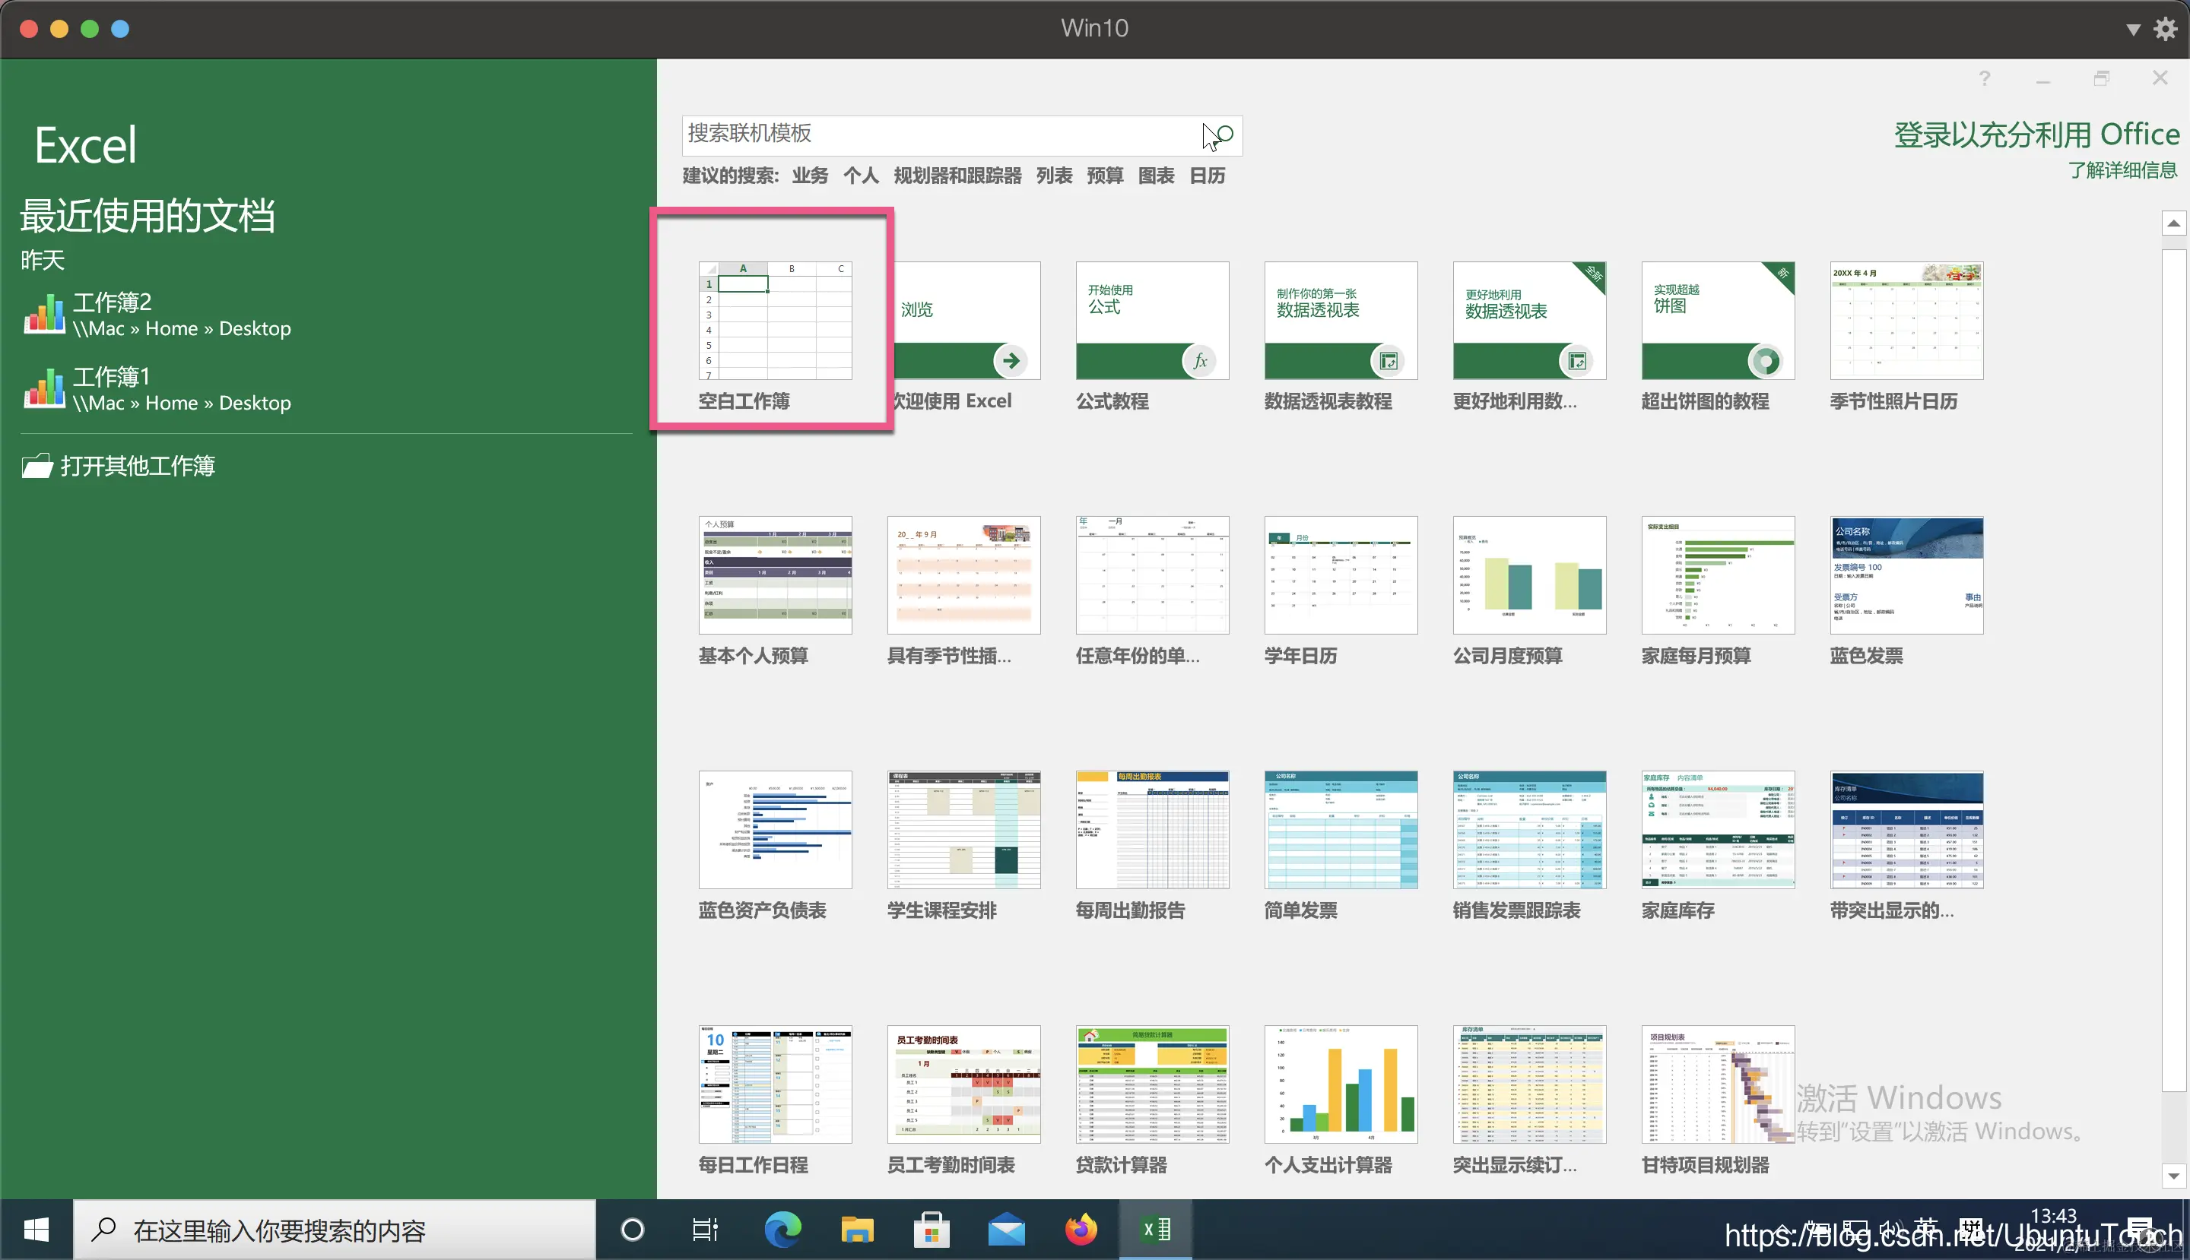Open the Mail app in taskbar
The image size is (2190, 1260).
tap(1006, 1230)
